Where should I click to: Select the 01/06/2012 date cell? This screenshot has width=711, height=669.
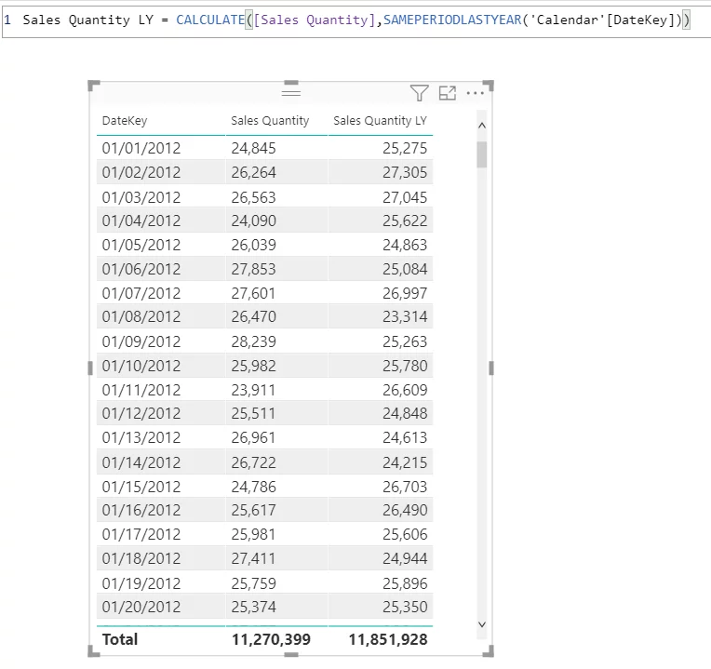coord(141,269)
